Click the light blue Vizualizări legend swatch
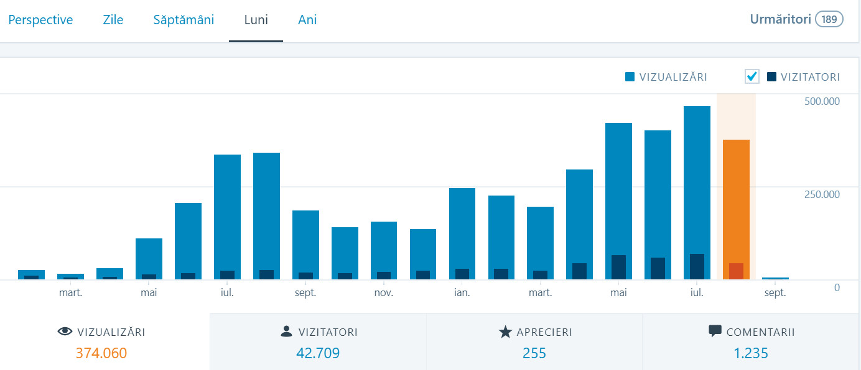 [x=630, y=77]
